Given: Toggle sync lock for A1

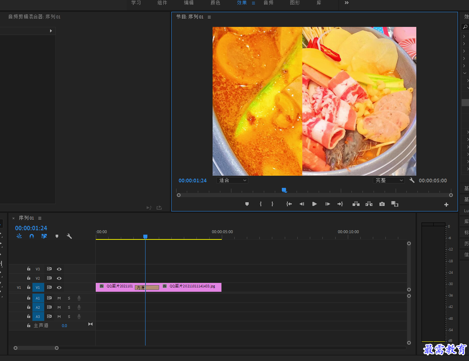Looking at the screenshot, I should pos(49,298).
